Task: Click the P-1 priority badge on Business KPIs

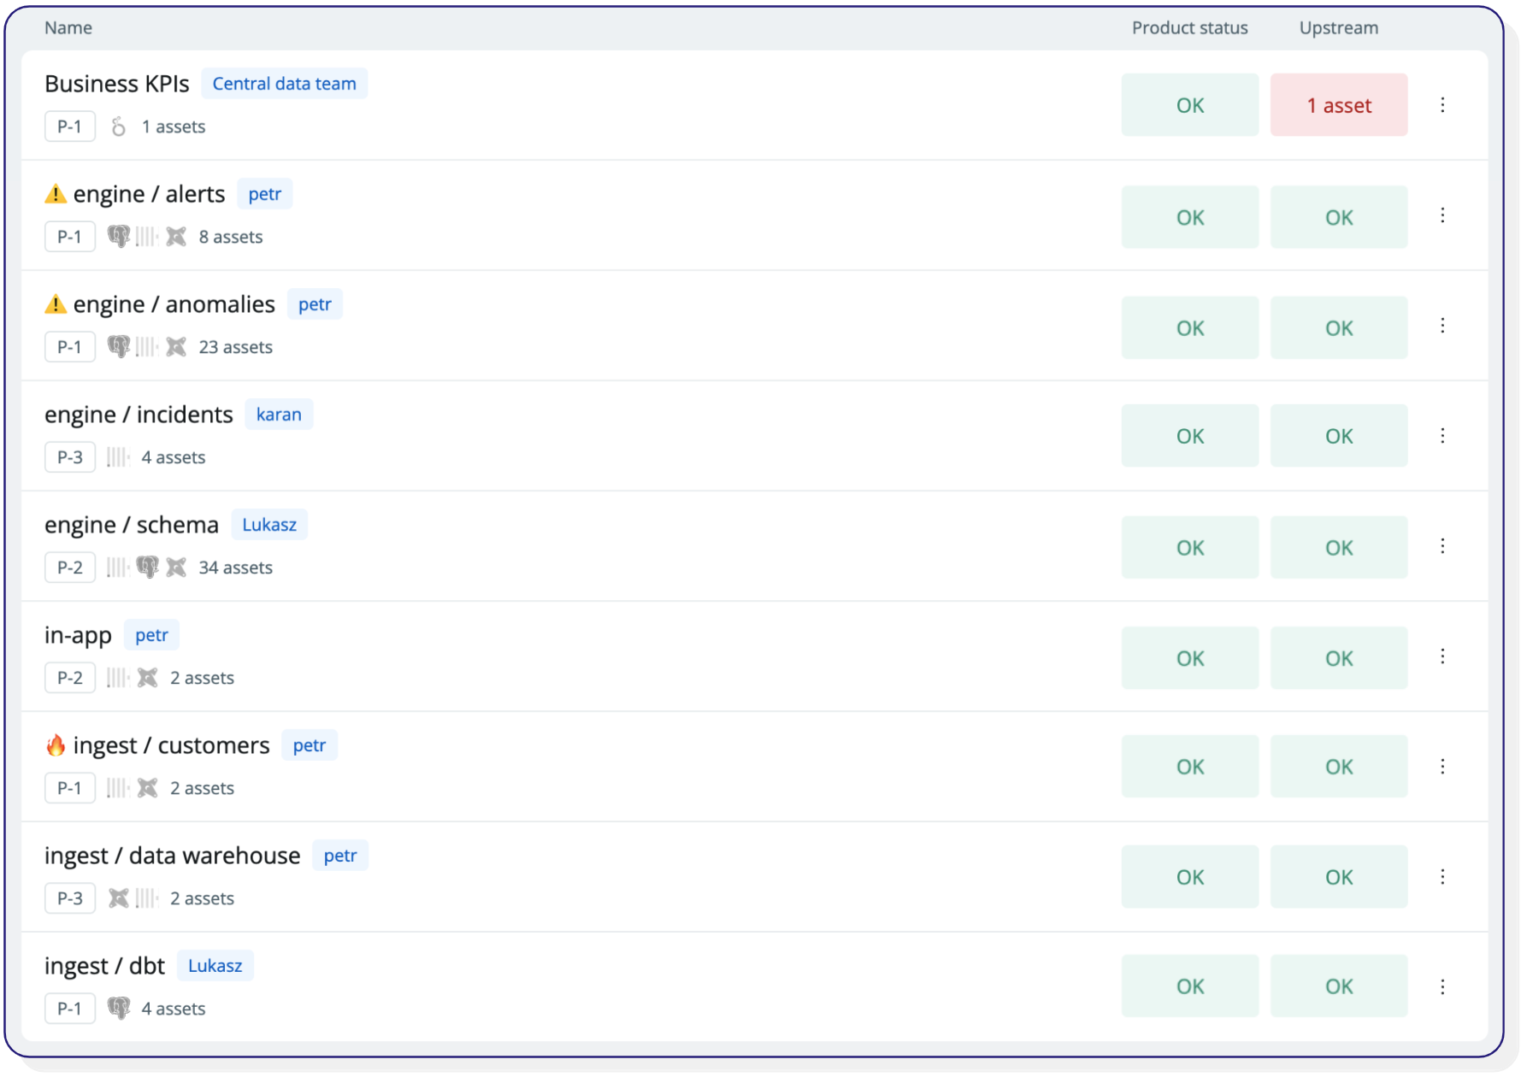Action: (x=70, y=127)
